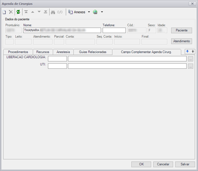The image size is (198, 171).
Task: Click the Parcial field
Action: 59,42
